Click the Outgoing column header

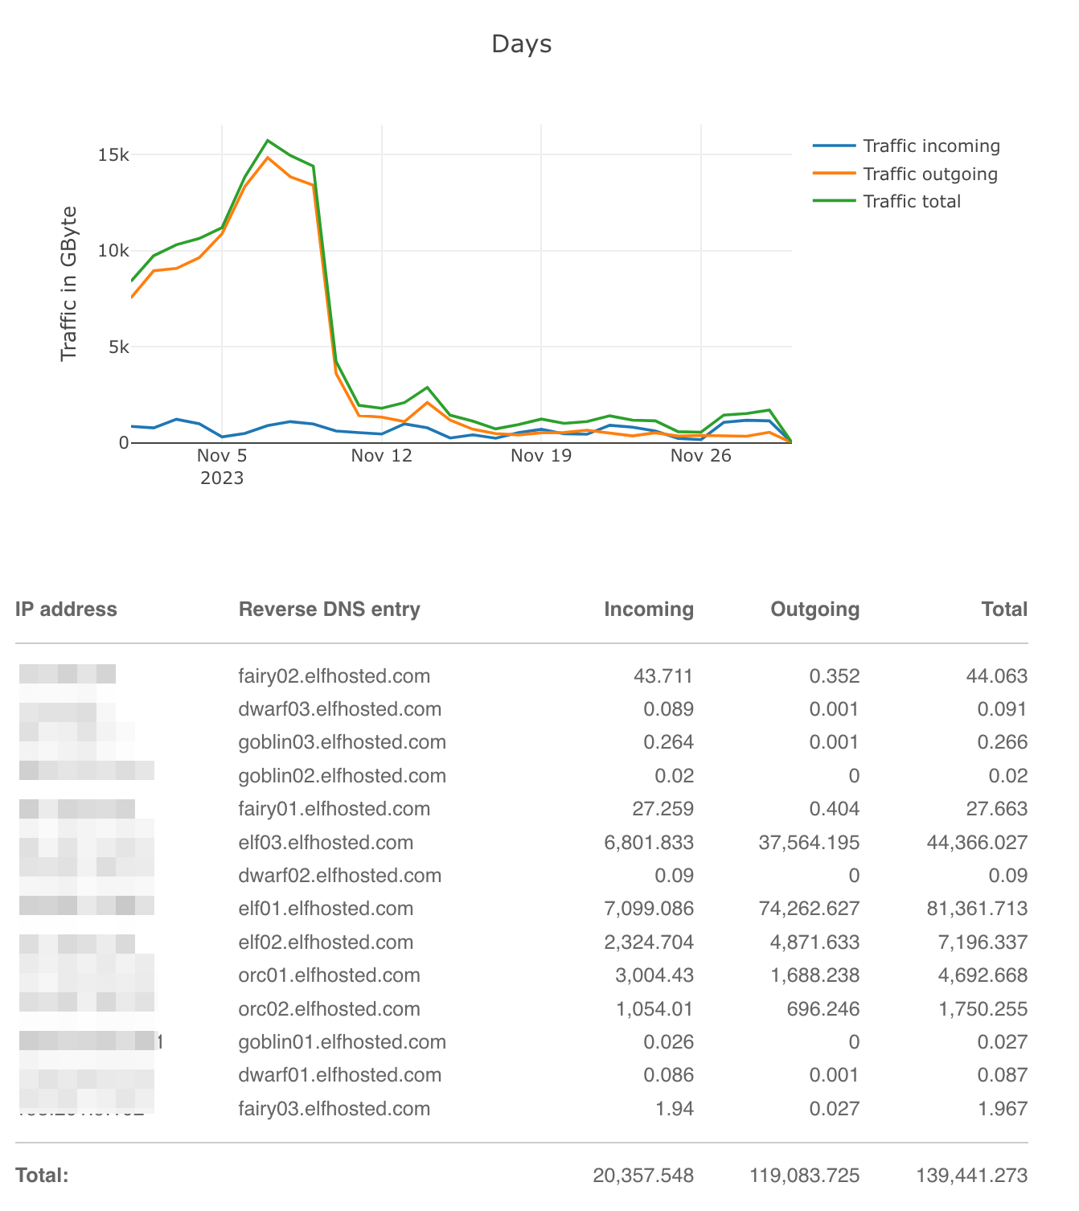815,610
